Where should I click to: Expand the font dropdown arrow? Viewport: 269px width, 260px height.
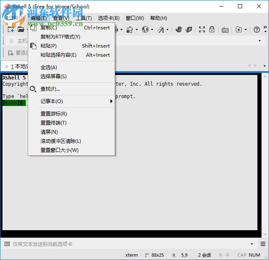pos(168,30)
